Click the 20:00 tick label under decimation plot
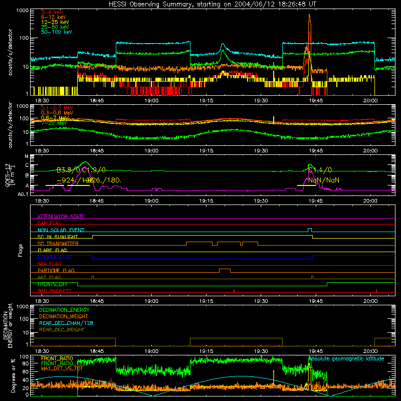 click(370, 351)
